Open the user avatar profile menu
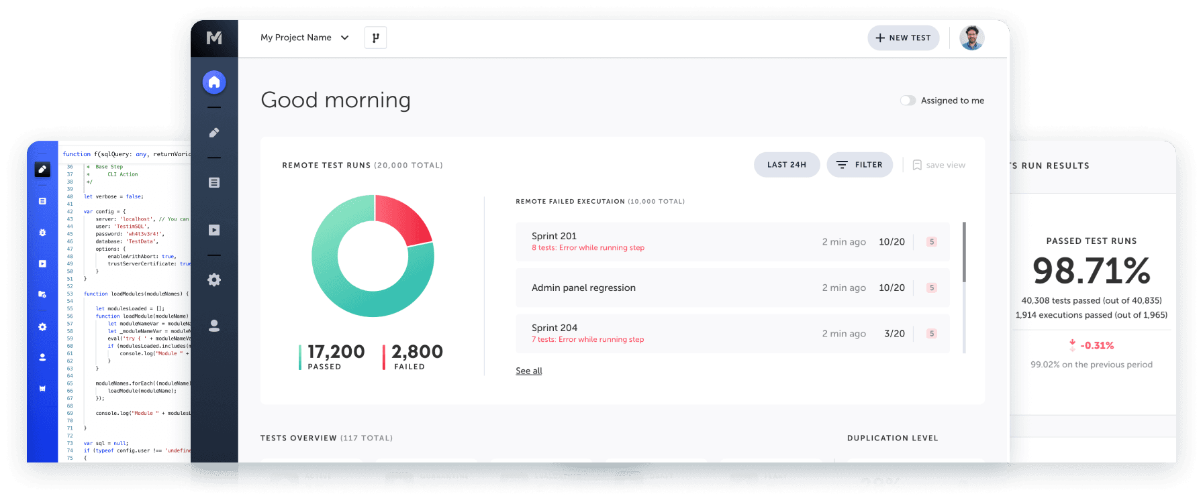Screen dimensions: 1203x496 (971, 38)
